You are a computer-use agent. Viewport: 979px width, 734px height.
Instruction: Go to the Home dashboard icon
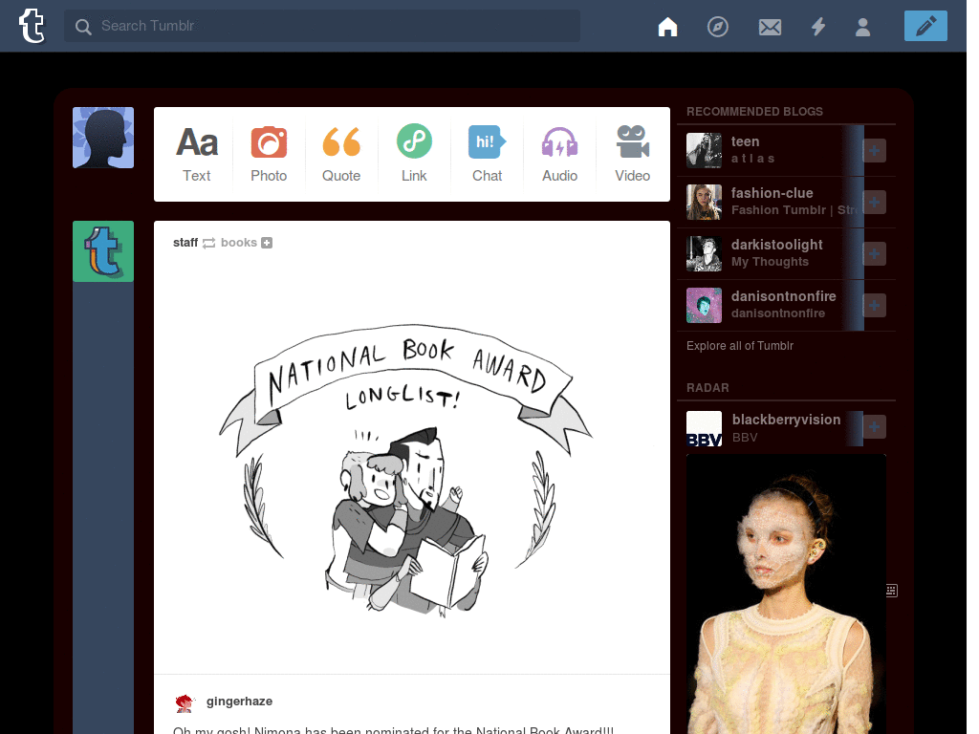[667, 26]
